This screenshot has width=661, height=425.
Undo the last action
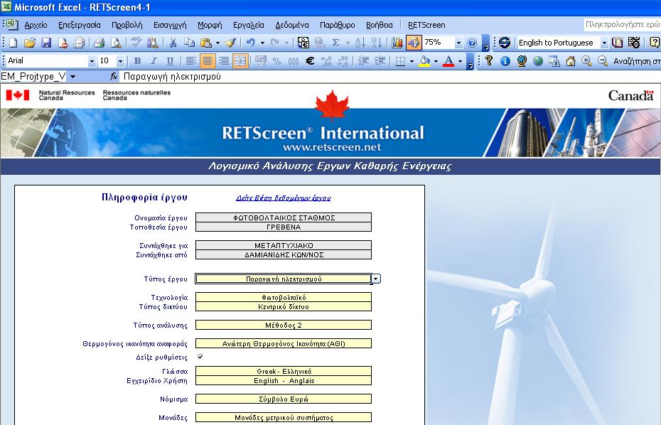click(x=251, y=43)
